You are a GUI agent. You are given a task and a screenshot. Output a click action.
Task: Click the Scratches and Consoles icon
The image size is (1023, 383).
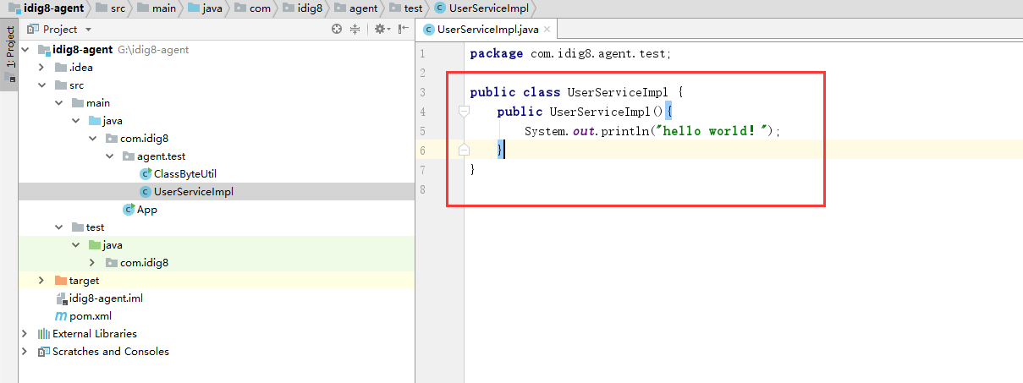tap(44, 352)
